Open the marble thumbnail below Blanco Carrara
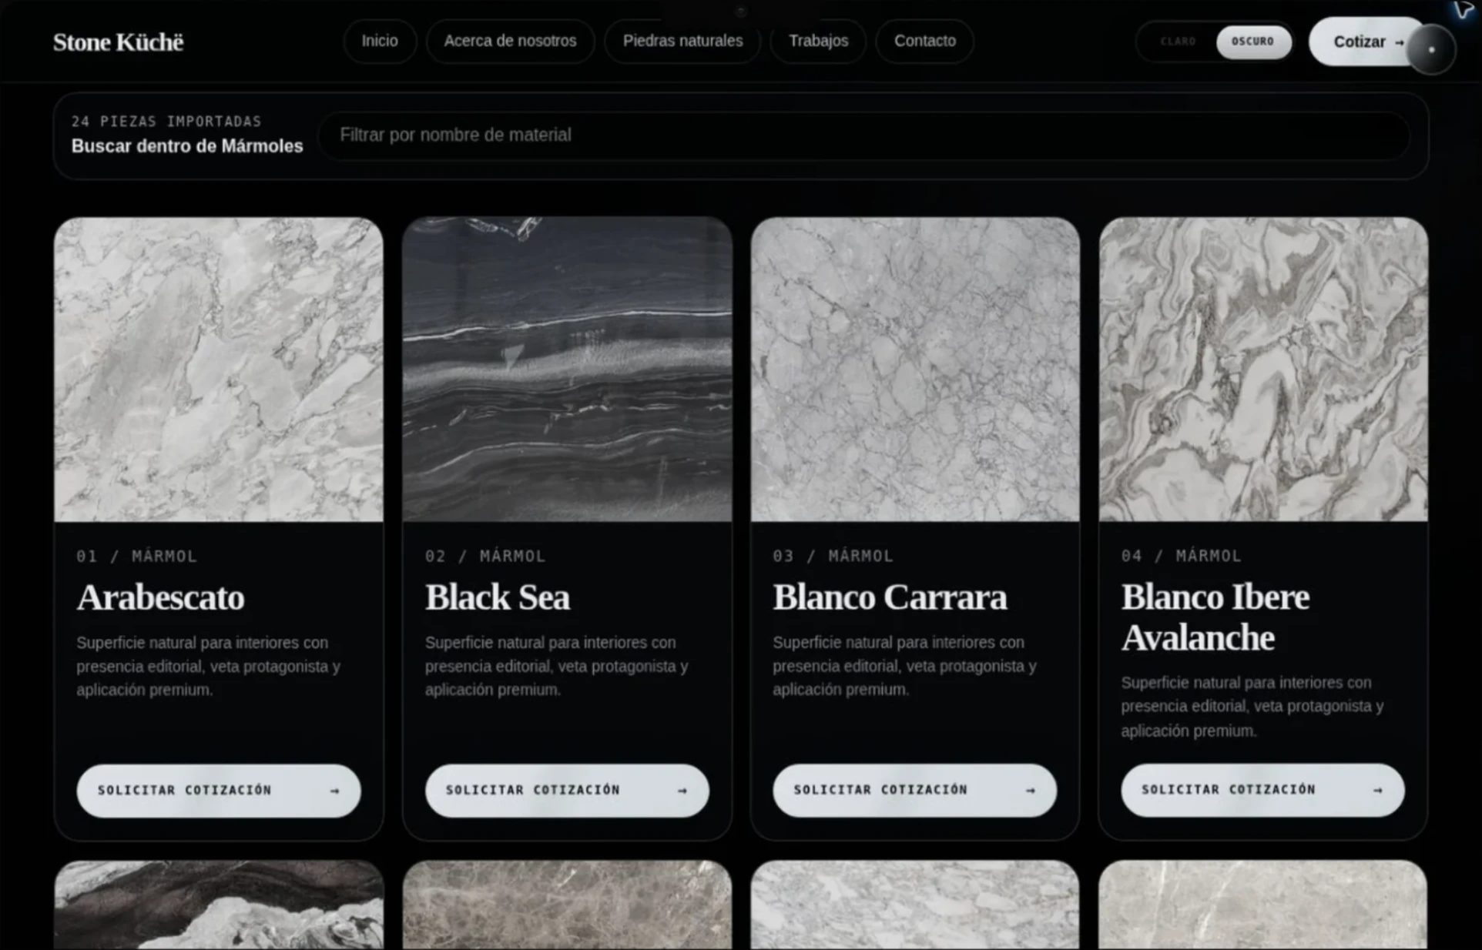 click(915, 905)
